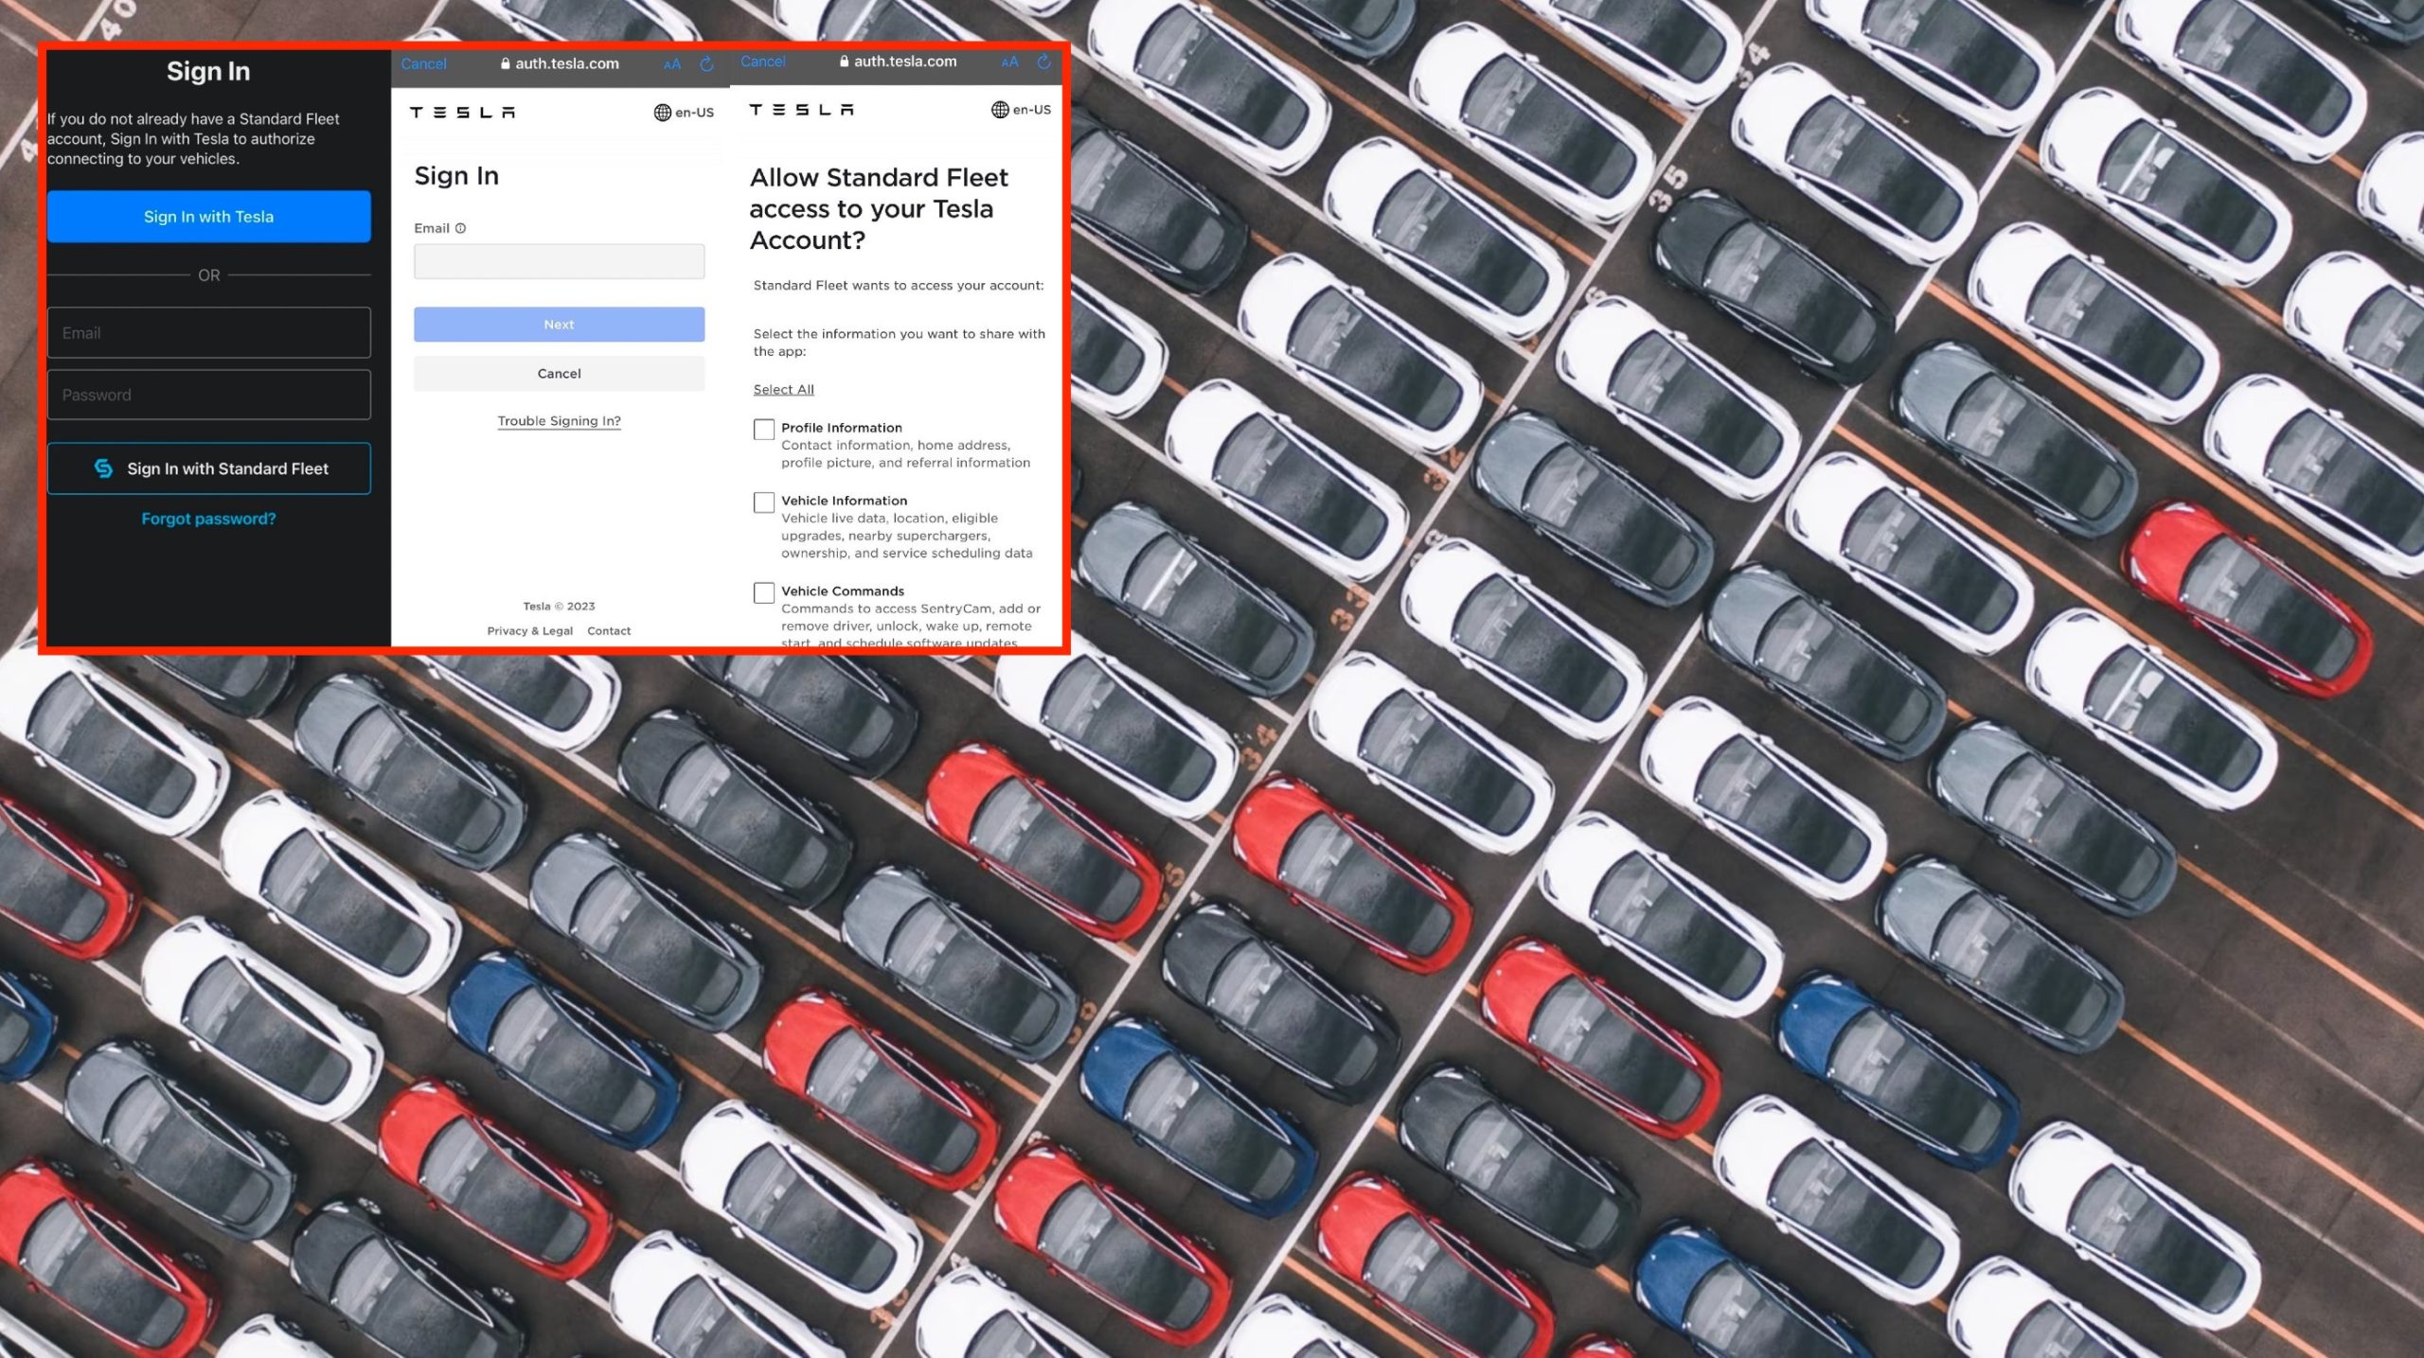Focus the Tesla Sign In Email input
2424x1358 pixels.
pos(559,261)
